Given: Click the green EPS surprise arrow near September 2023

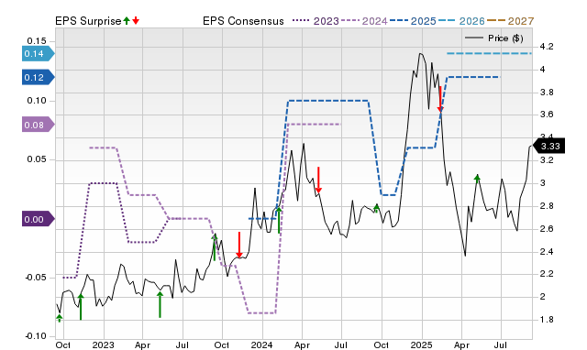Looking at the screenshot, I should coord(215,247).
